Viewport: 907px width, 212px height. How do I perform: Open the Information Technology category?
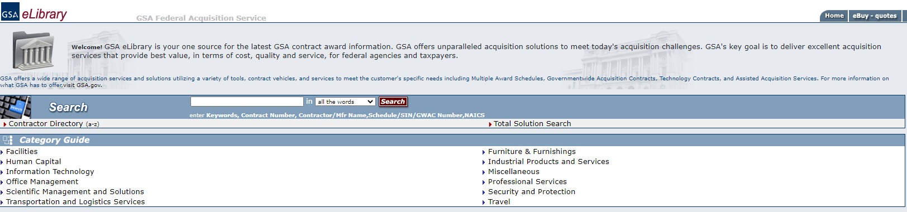50,172
